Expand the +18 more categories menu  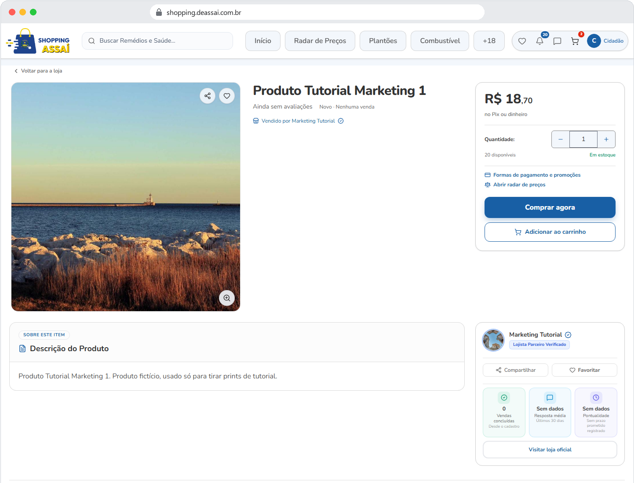[489, 41]
